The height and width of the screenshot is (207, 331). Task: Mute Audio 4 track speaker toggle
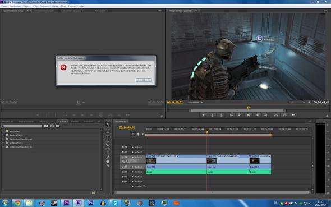123,181
